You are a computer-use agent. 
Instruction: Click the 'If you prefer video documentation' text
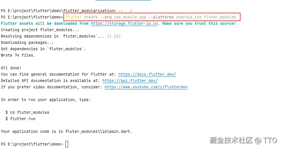52,87
